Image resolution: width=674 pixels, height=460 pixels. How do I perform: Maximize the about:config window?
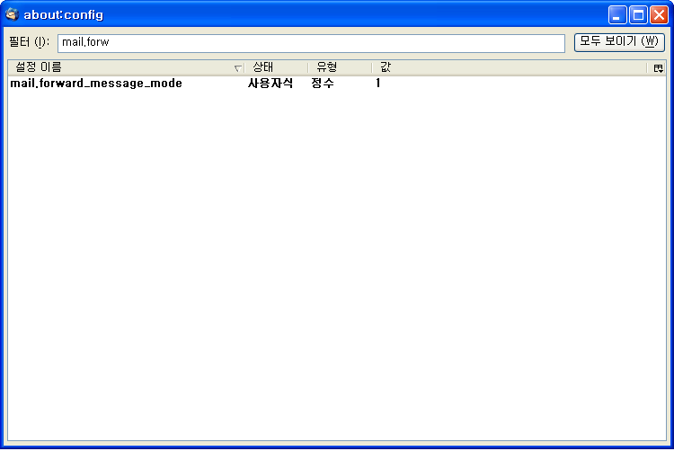[x=638, y=15]
